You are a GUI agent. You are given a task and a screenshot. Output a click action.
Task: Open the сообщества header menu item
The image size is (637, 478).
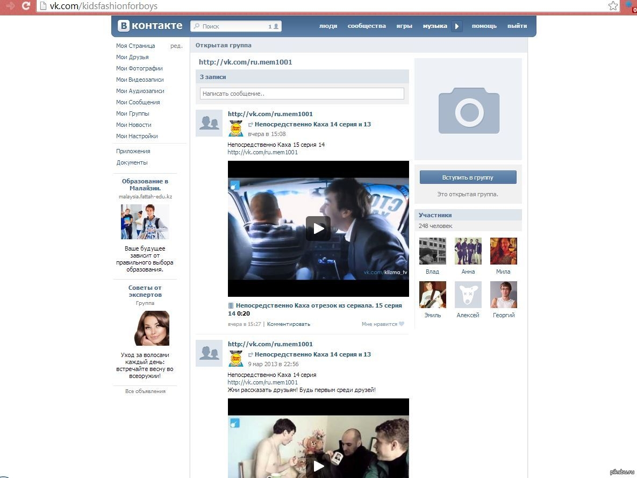(367, 26)
